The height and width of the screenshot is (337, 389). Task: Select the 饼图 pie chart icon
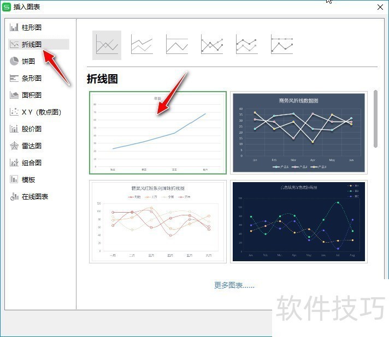(x=14, y=61)
